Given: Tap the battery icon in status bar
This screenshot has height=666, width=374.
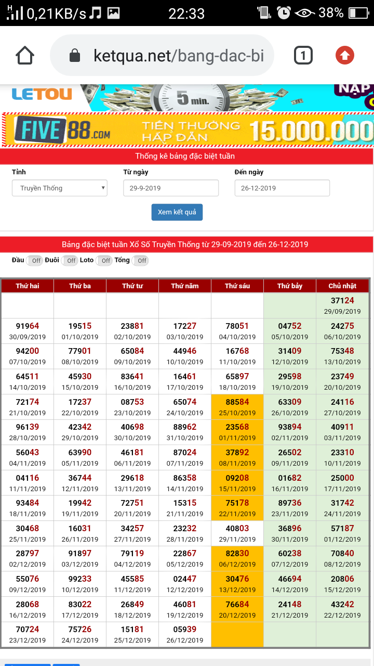Looking at the screenshot, I should point(358,13).
